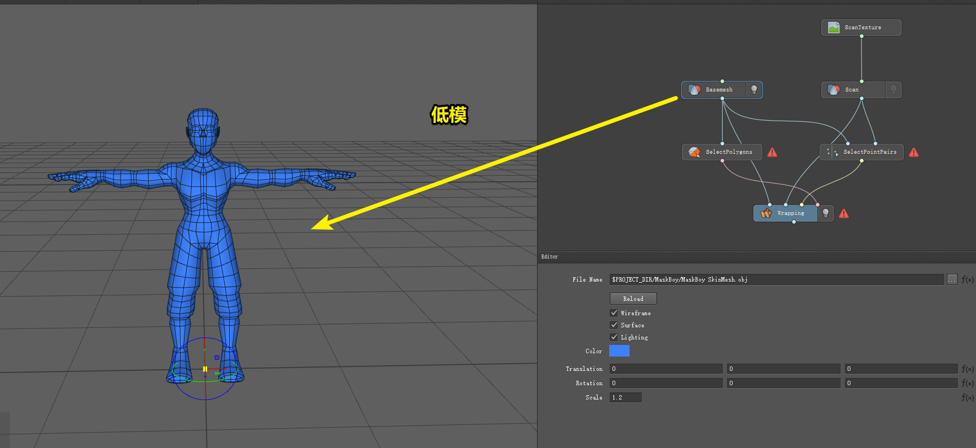The height and width of the screenshot is (448, 976).
Task: Click the ScanTexture node output connector
Action: point(861,36)
